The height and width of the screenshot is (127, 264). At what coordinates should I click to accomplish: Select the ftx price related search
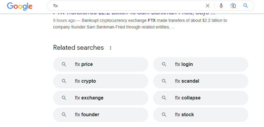pos(101,64)
